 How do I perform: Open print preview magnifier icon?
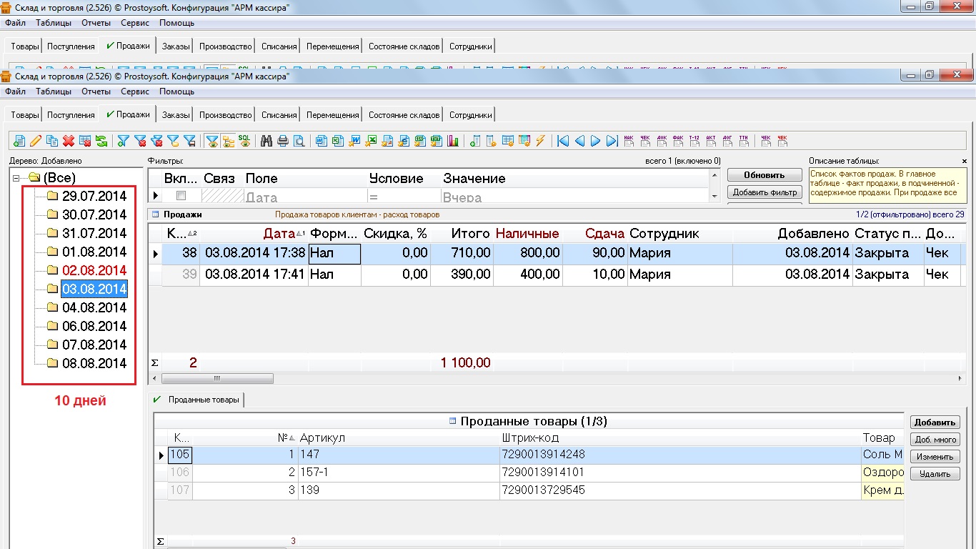tap(299, 141)
